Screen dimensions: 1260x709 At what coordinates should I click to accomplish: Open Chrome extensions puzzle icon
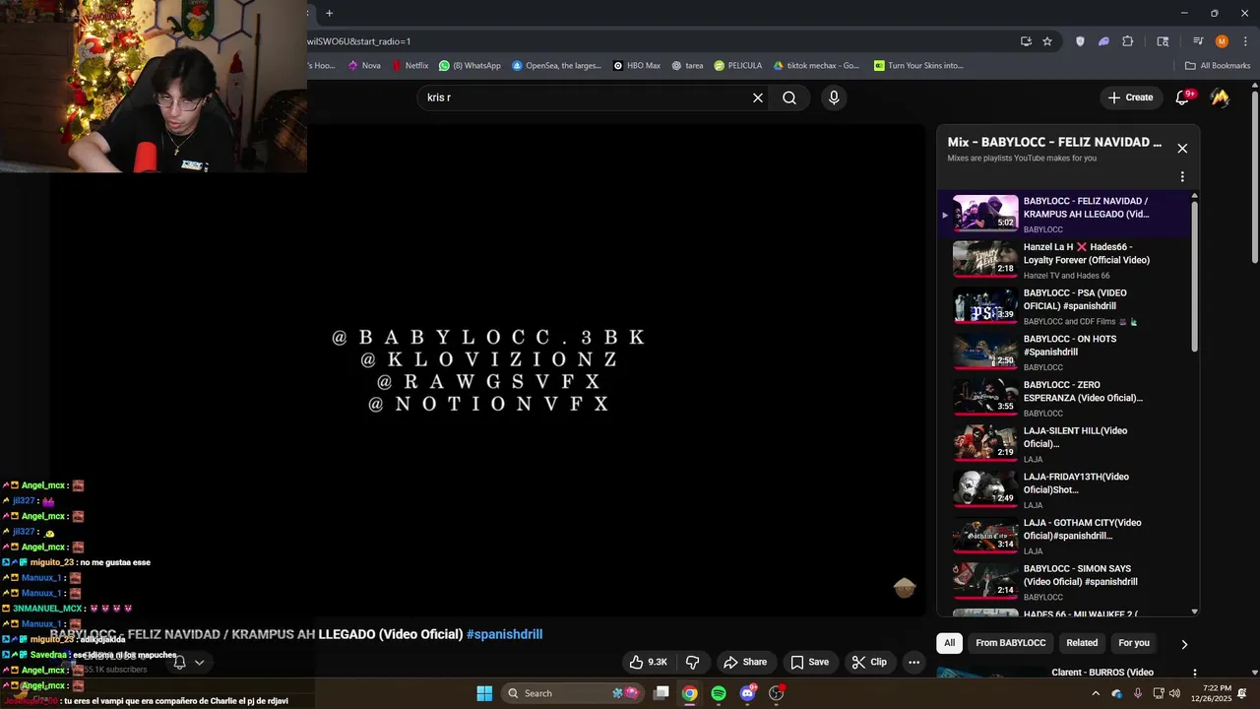pyautogui.click(x=1128, y=41)
